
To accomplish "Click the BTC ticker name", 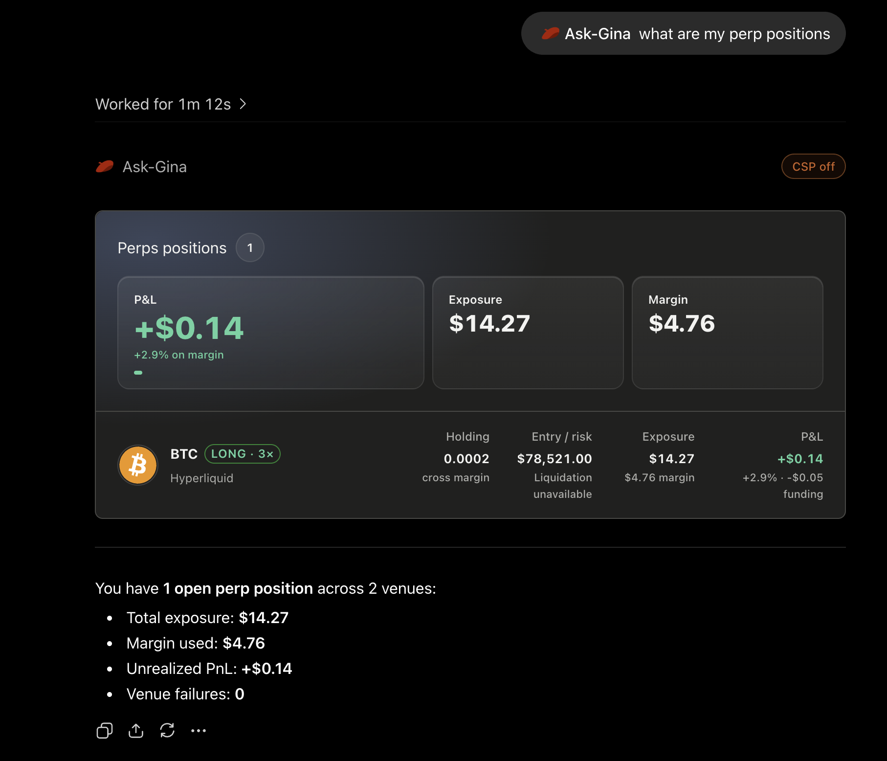I will (184, 454).
